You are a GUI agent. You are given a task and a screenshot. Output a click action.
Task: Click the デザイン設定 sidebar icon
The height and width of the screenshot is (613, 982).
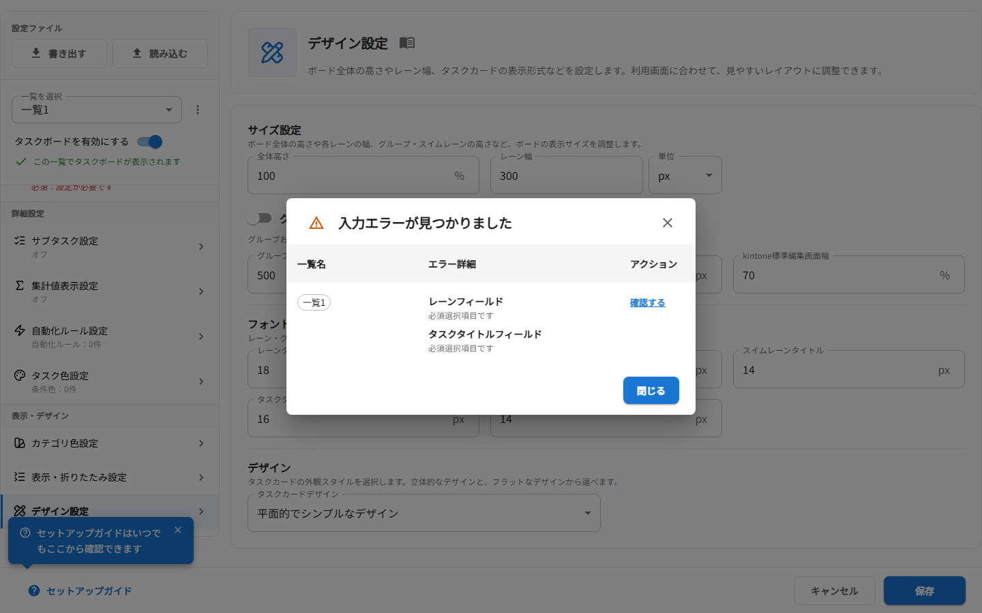[20, 511]
